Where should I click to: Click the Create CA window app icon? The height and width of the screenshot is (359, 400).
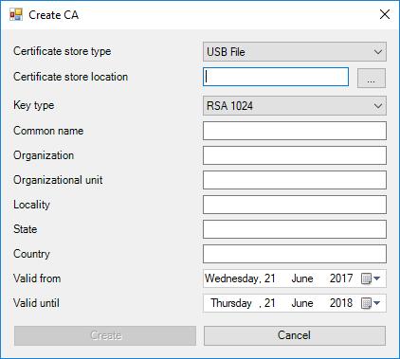tap(16, 14)
